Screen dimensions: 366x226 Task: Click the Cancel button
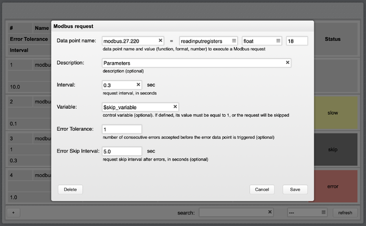(x=262, y=189)
